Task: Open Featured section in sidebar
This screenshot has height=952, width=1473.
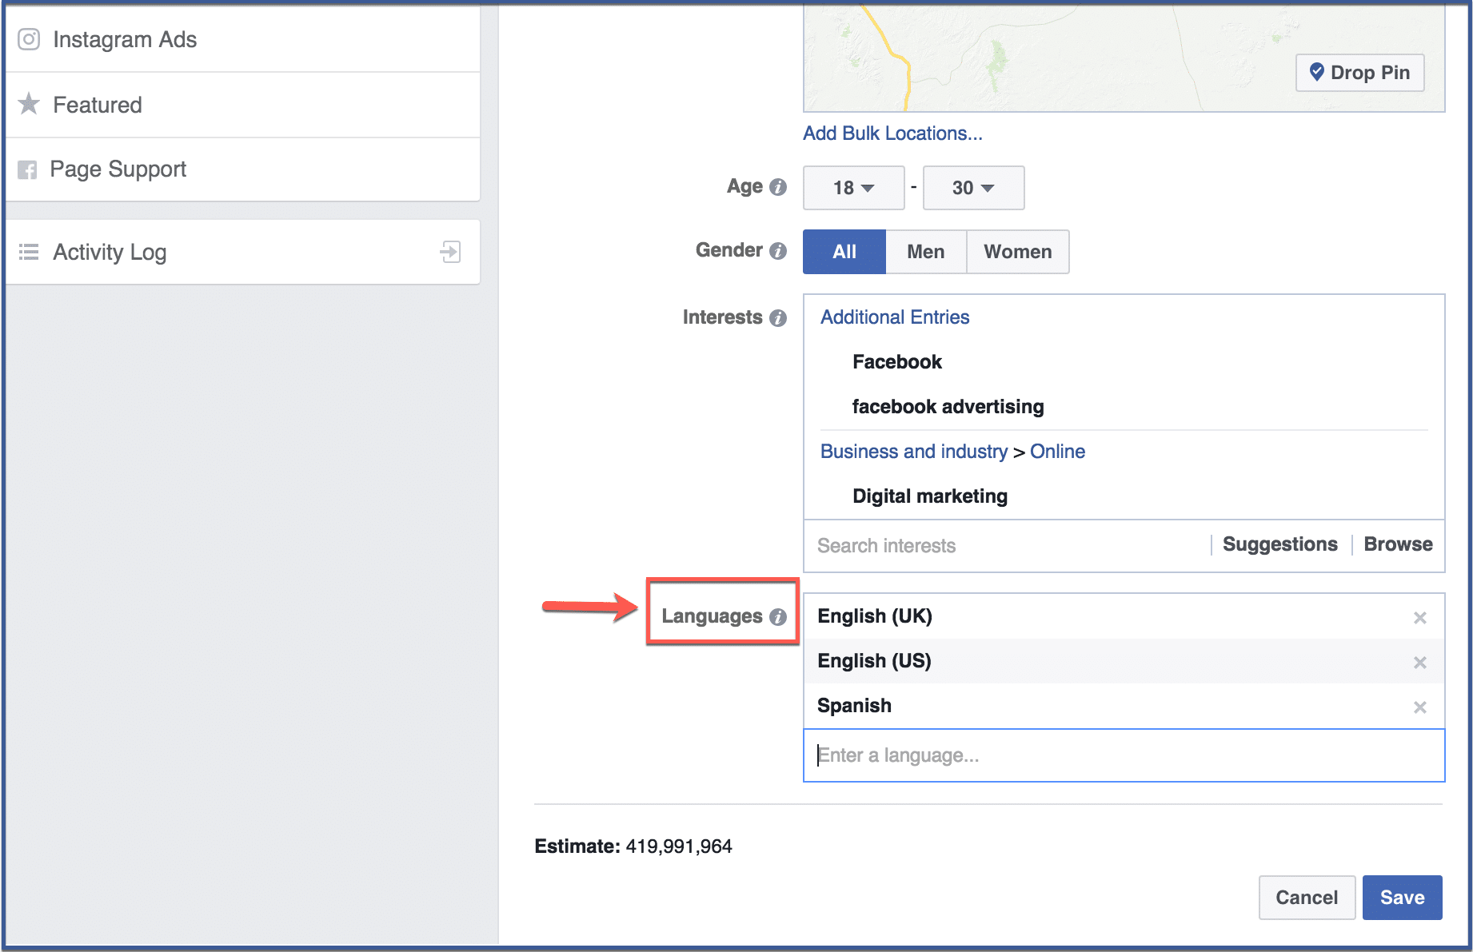Action: coord(242,105)
